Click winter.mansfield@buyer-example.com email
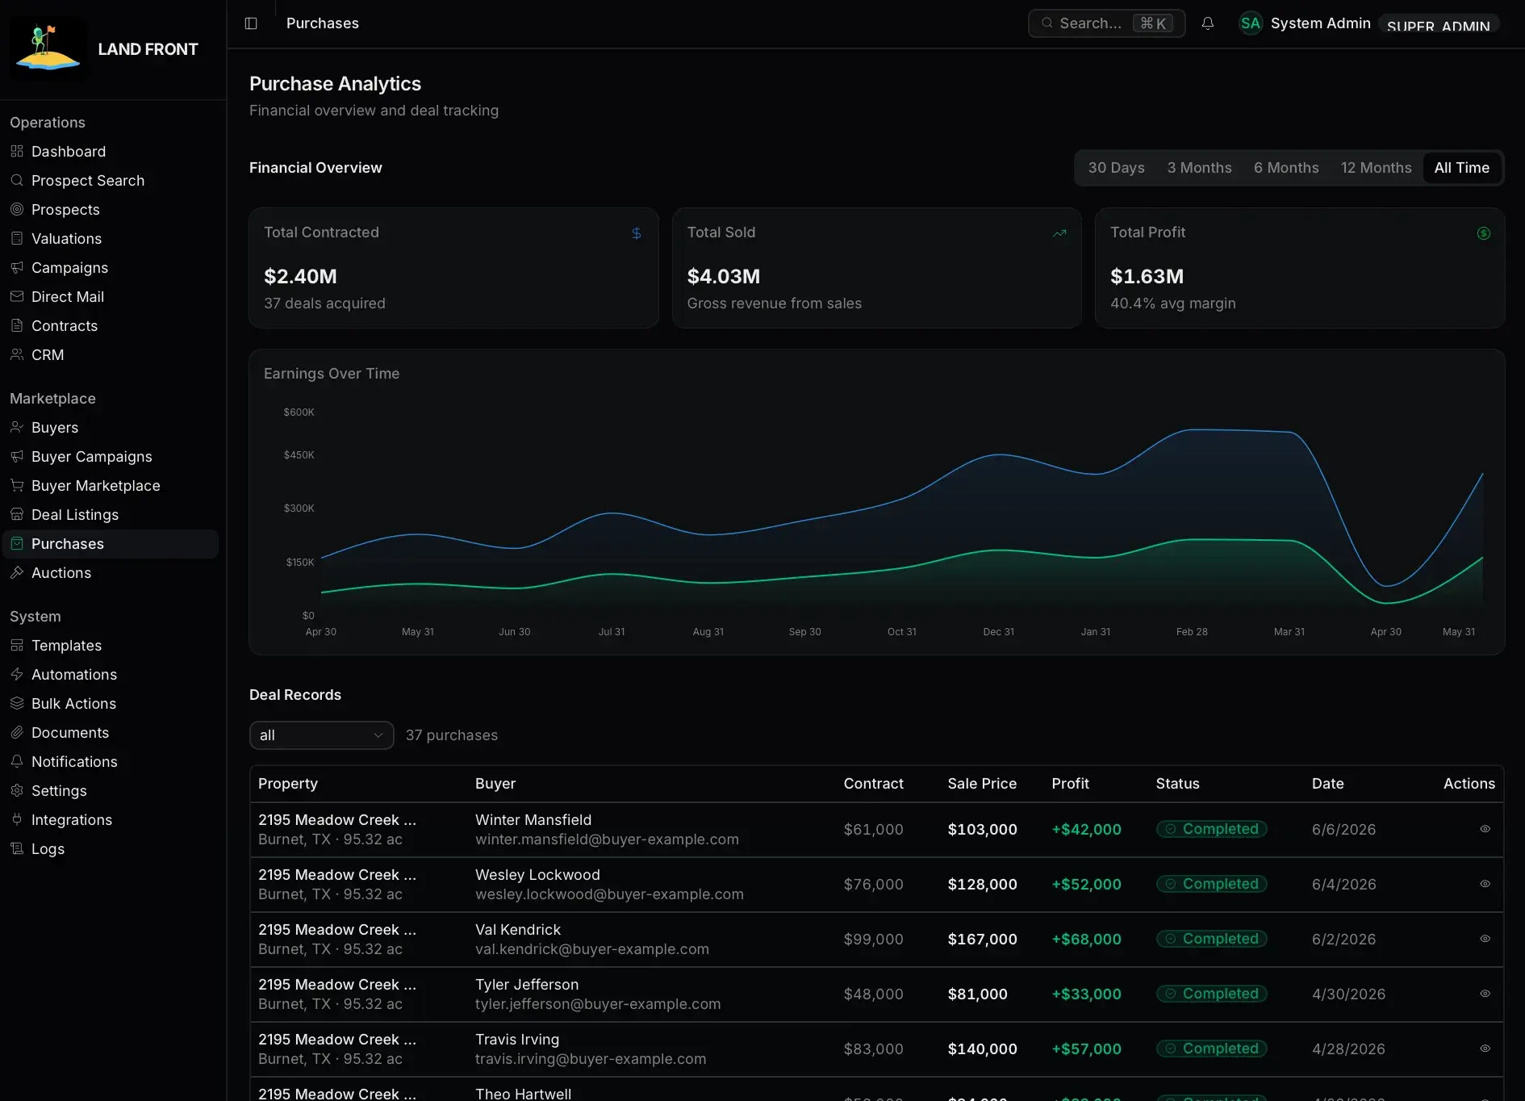Screen dimensions: 1525x1101 [x=607, y=839]
